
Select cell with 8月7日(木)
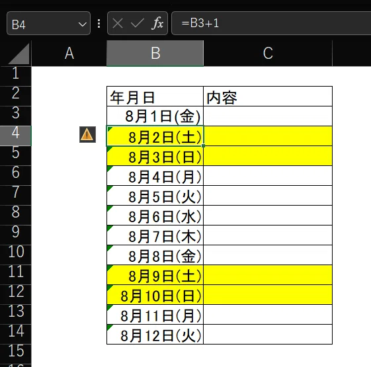155,235
